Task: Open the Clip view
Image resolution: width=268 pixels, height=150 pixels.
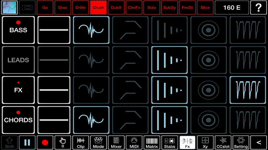Action: pos(80,143)
